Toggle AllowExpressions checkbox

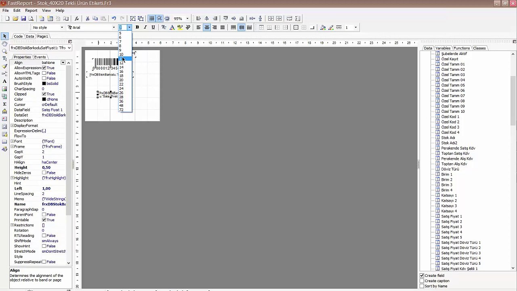click(44, 68)
